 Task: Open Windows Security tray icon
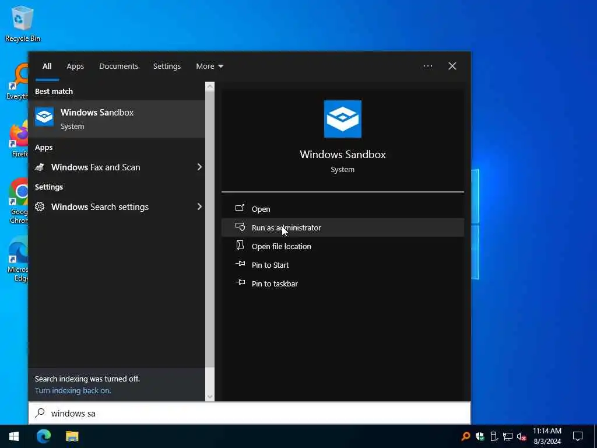[x=480, y=436]
